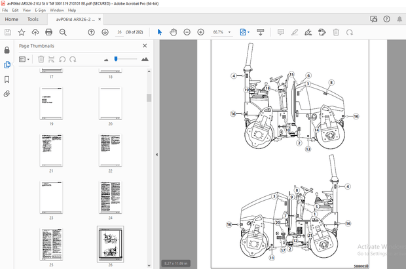Click the enlarge thumbnail size mountain icon
406x269 pixels.
click(x=145, y=59)
